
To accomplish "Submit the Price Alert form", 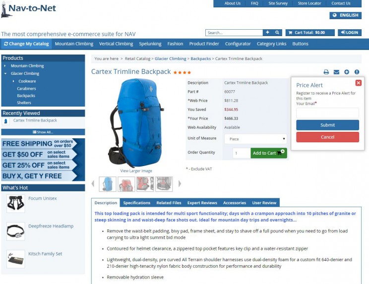I will (327, 125).
